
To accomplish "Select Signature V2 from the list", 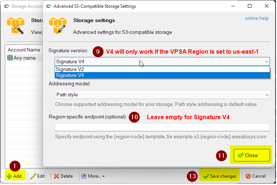I will 162,69.
